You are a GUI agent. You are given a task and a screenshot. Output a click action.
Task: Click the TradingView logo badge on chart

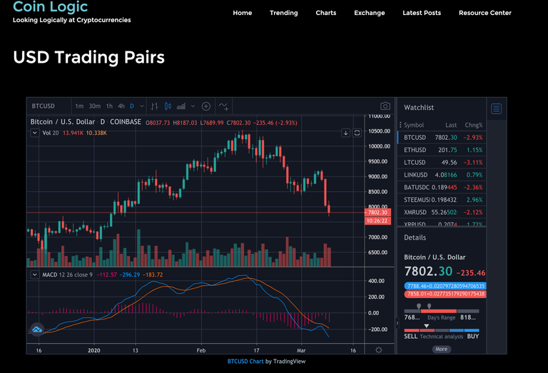coord(37,329)
